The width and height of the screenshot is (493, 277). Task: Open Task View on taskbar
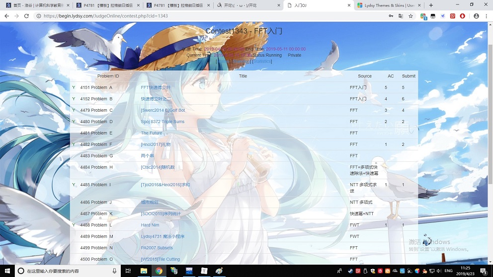point(128,271)
